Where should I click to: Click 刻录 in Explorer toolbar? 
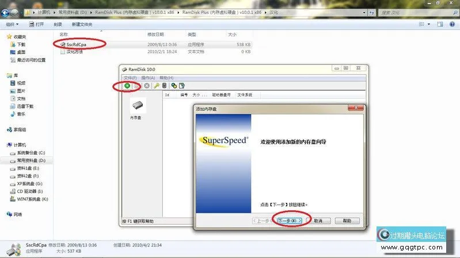pyautogui.click(x=58, y=24)
